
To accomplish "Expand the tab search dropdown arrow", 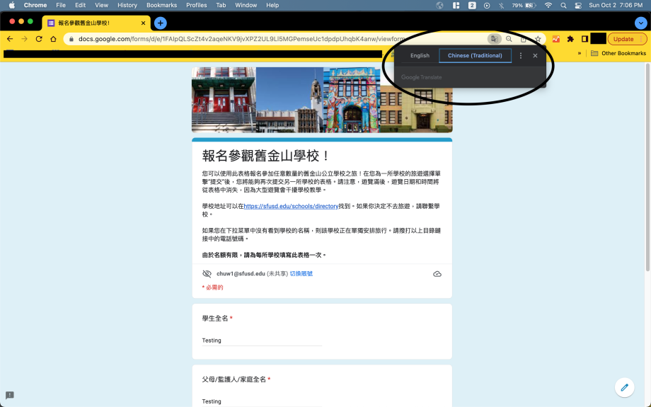I will click(x=640, y=23).
